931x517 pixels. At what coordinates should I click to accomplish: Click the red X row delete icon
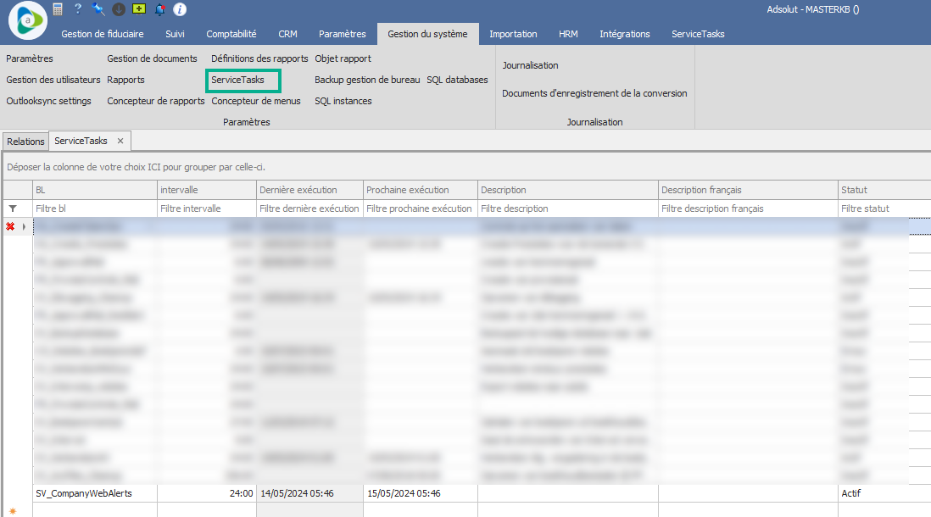(10, 226)
